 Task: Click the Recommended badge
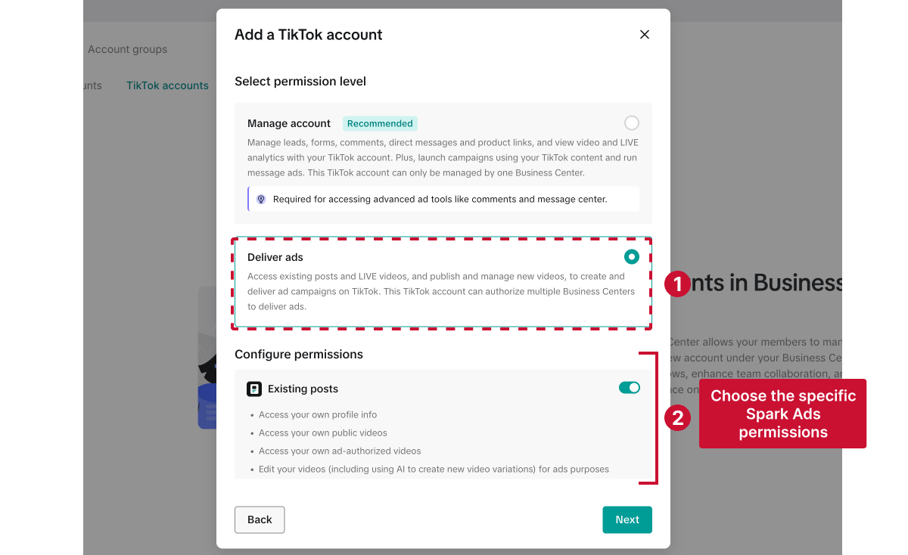(x=380, y=123)
